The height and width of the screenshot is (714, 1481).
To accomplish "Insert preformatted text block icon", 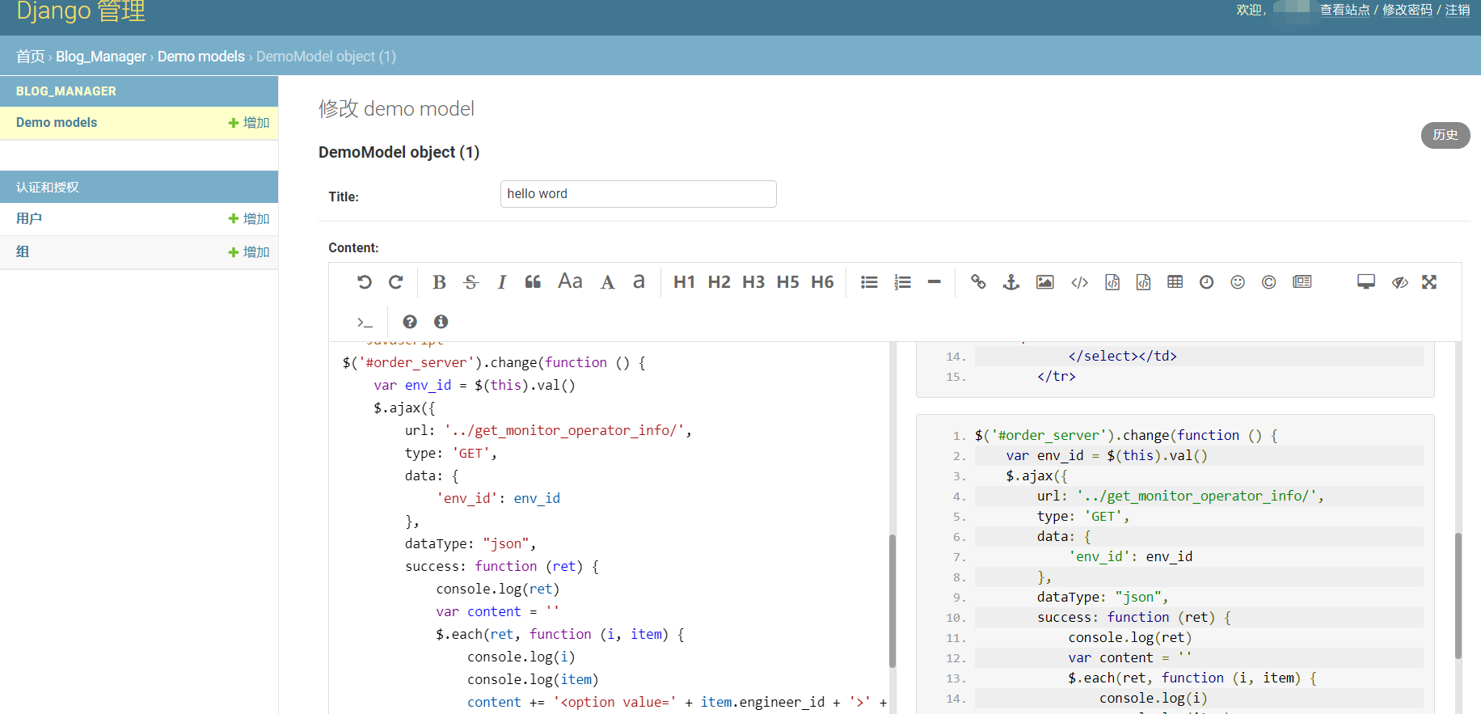I will (x=1112, y=282).
